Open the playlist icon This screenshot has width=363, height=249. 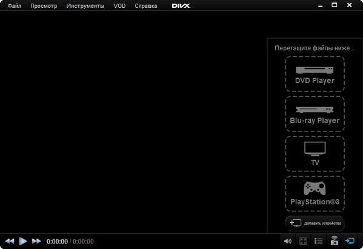click(x=319, y=241)
